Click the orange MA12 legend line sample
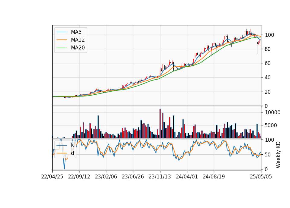Viewport: 290px width, 208px height. pos(62,40)
